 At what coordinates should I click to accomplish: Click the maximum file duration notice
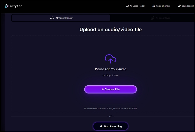pos(111,109)
